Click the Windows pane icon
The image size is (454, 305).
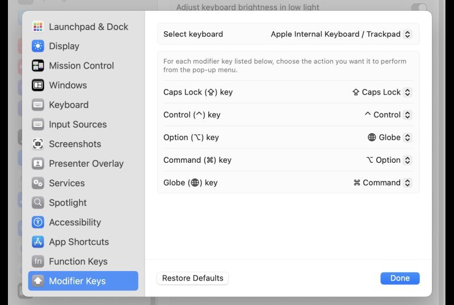pos(38,85)
